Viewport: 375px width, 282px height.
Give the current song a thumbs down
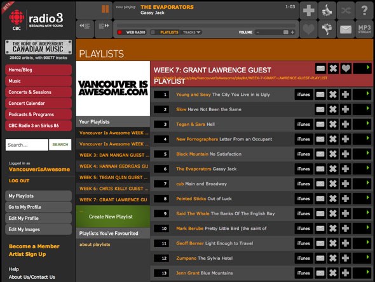tap(327, 29)
